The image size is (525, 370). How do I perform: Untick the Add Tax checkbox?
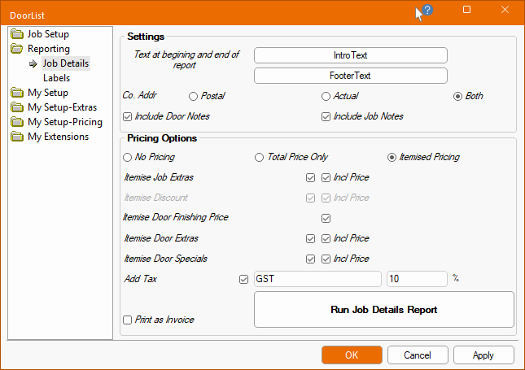(x=244, y=279)
